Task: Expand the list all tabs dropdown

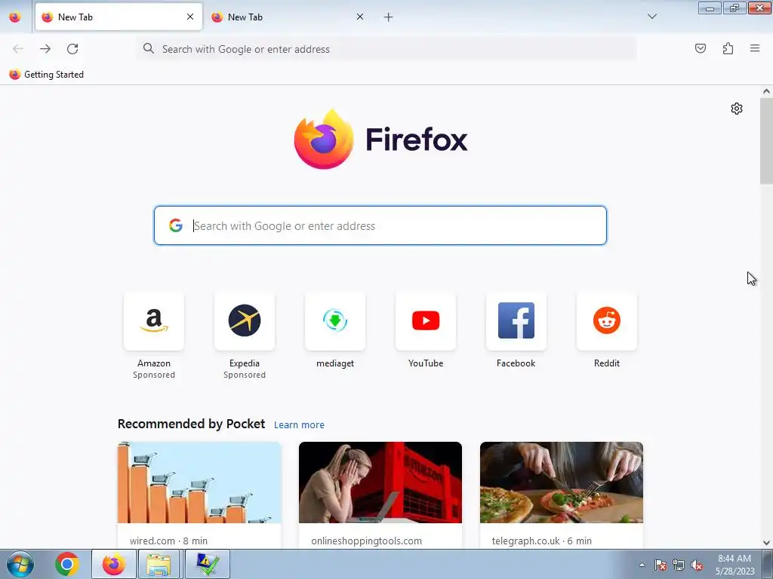Action: 652,17
